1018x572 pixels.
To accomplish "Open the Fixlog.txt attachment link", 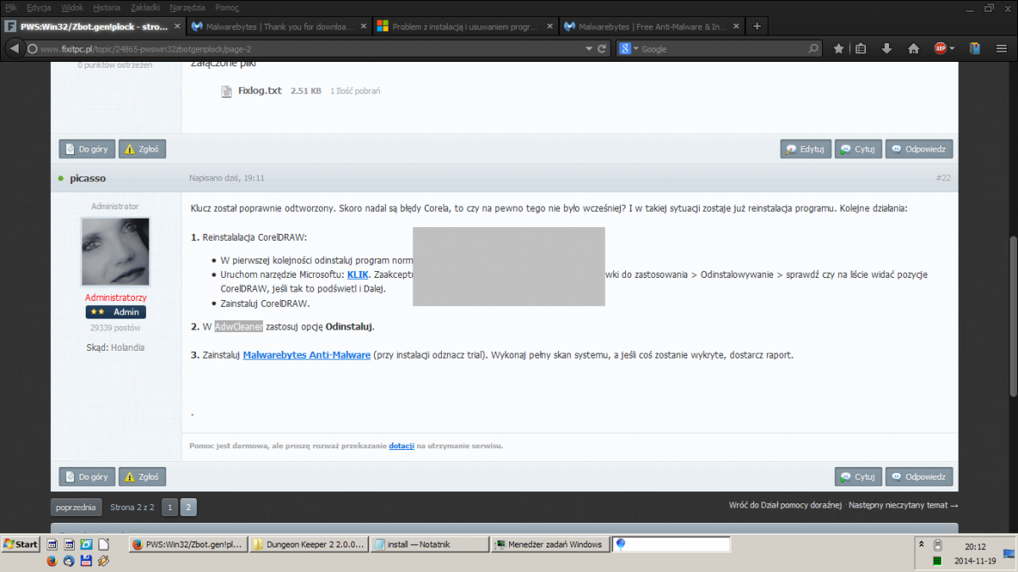I will click(260, 91).
